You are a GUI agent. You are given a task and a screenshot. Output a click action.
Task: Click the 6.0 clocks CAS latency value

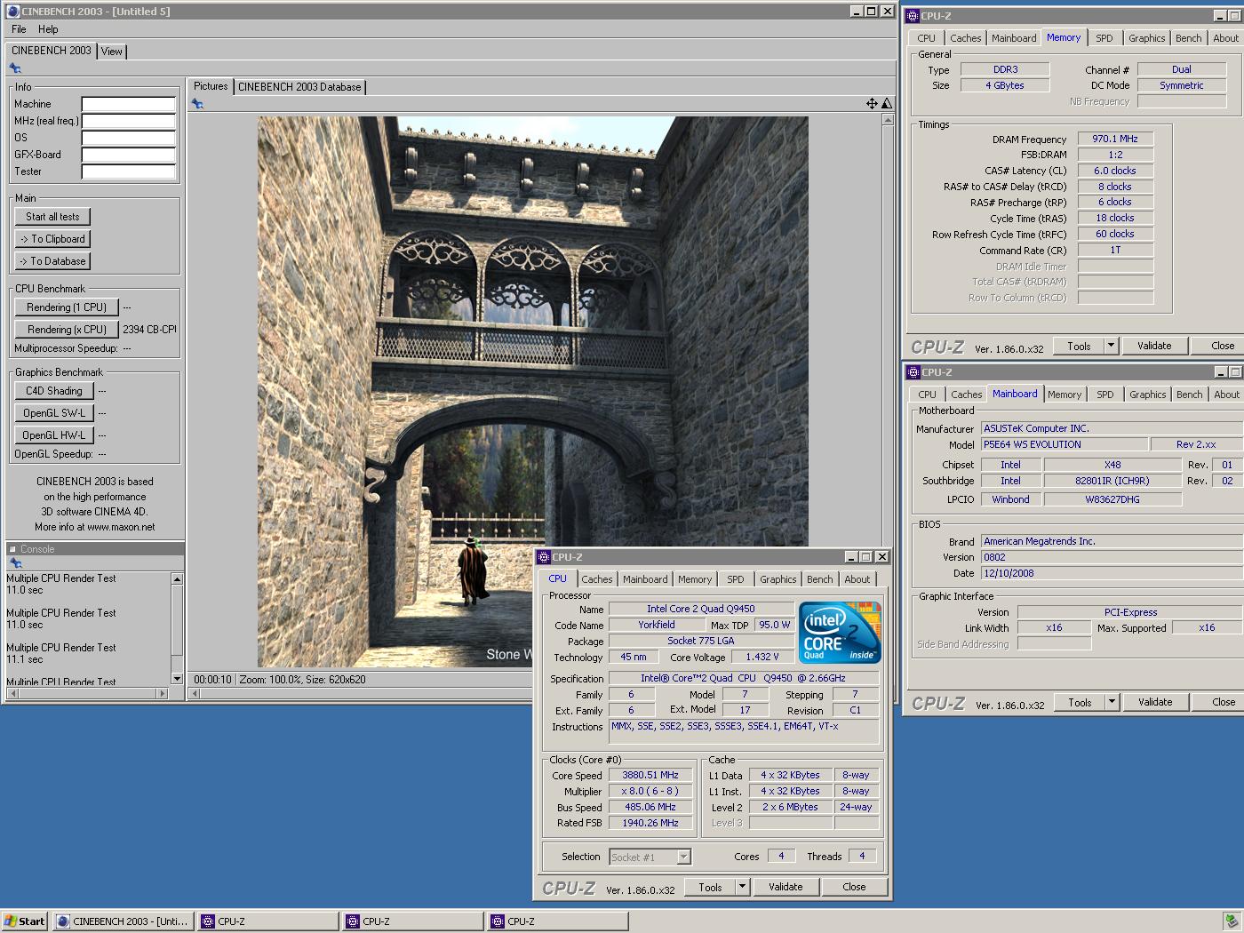tap(1115, 171)
